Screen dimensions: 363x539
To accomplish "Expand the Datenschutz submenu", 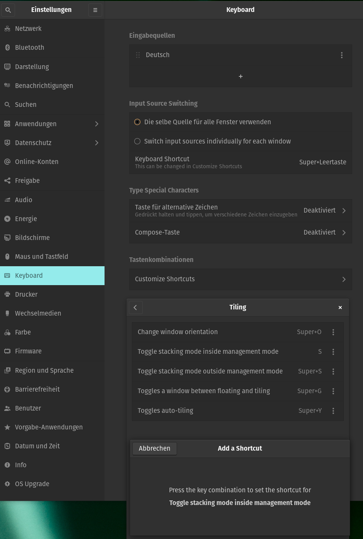I will [96, 143].
